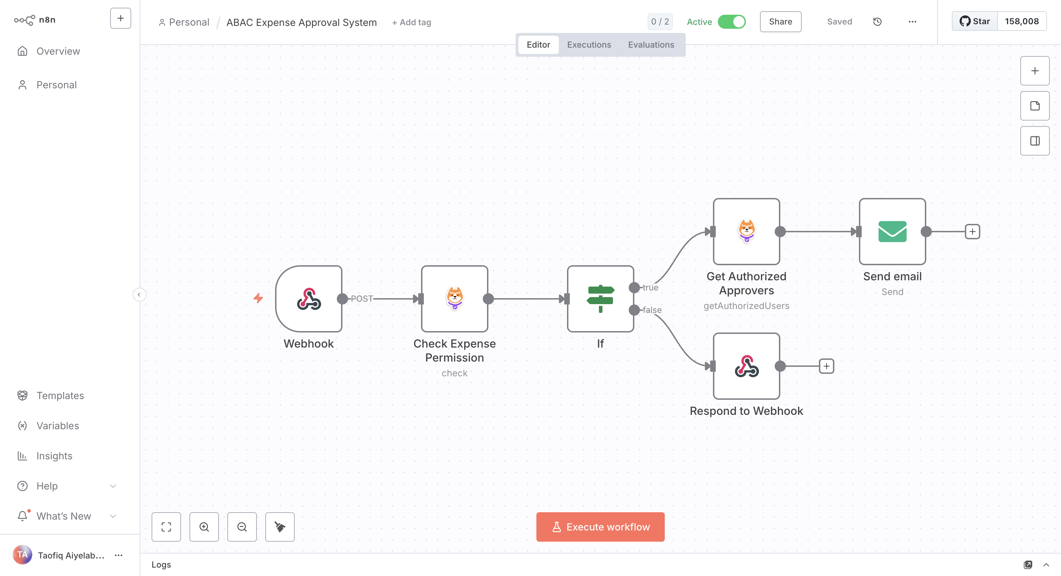Zoom out of the workflow canvas
This screenshot has height=576, width=1061.
[242, 527]
